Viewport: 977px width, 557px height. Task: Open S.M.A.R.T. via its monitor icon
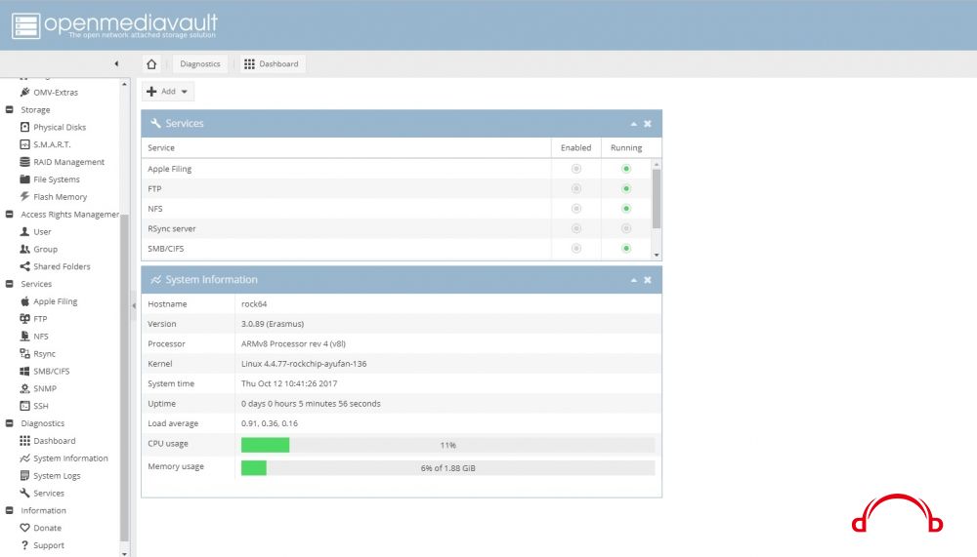point(25,144)
